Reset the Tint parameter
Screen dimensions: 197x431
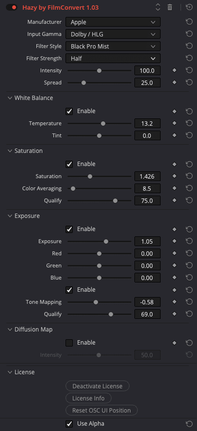[x=189, y=135]
